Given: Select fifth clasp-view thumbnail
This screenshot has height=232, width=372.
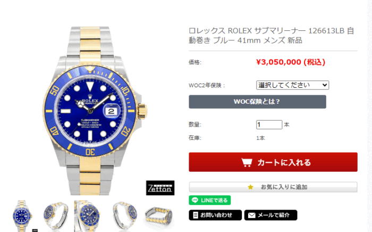Looking at the screenshot, I should point(159,216).
